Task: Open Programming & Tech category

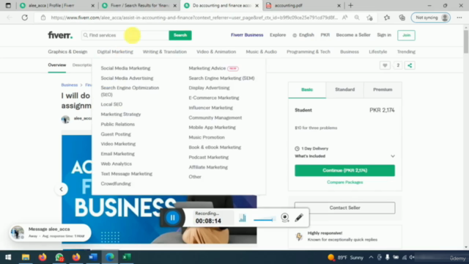Action: pyautogui.click(x=309, y=52)
